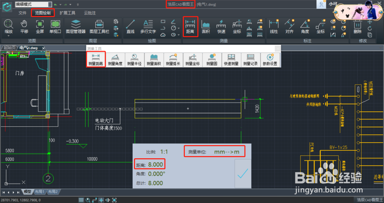Select the 快速 quick measure tool
Image resolution: width=384 pixels, height=203 pixels.
click(221, 27)
